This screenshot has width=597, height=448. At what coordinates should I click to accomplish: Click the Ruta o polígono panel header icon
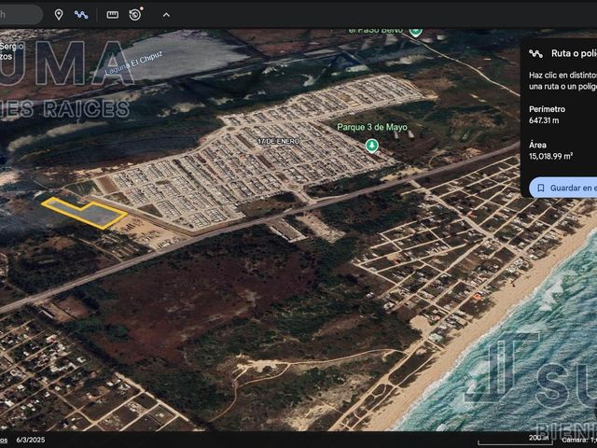tap(536, 53)
